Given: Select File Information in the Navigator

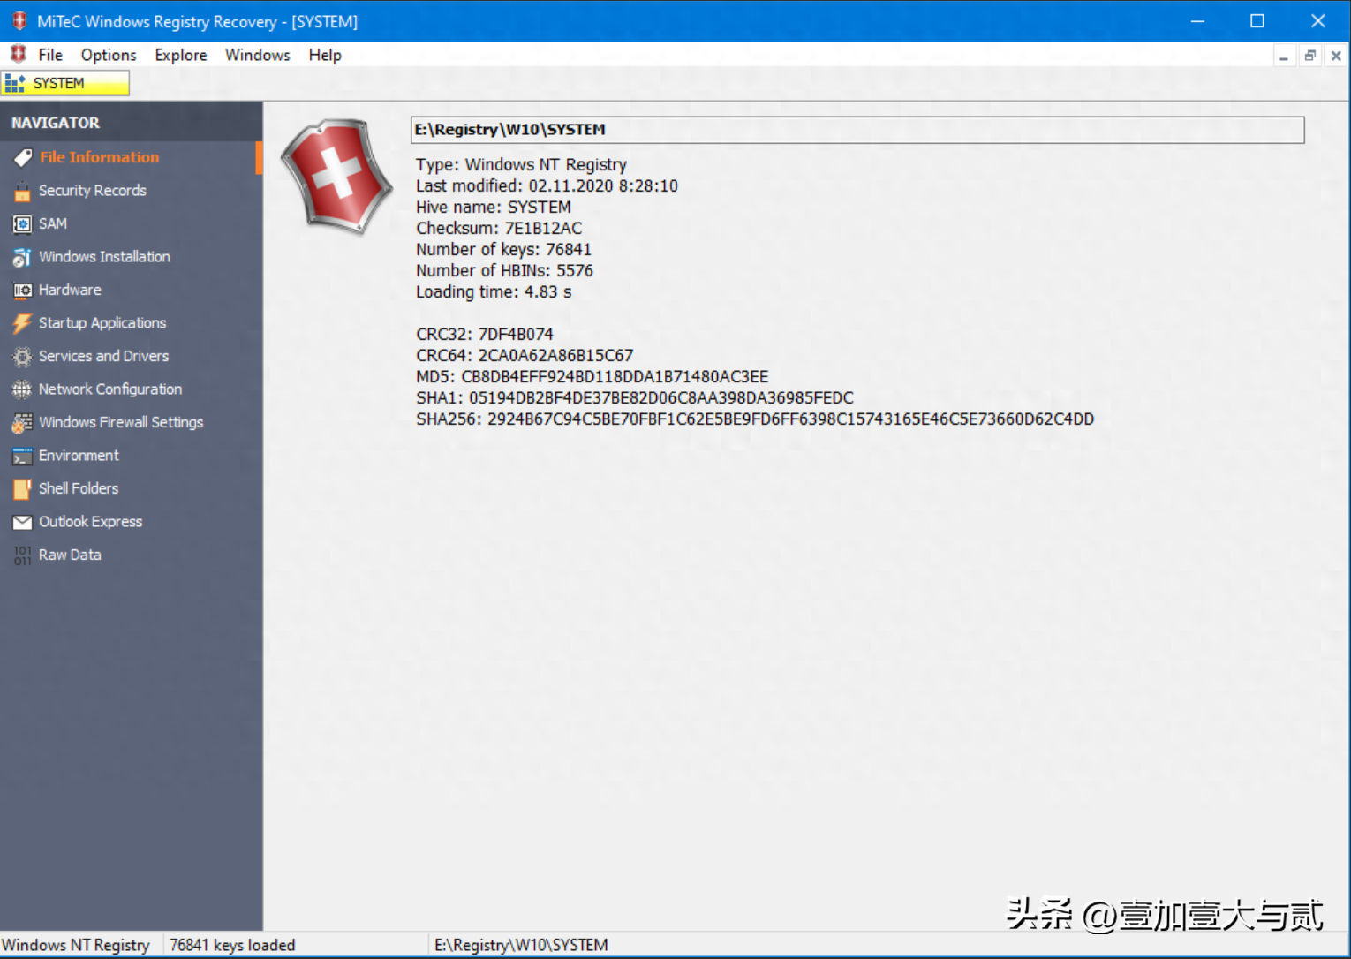Looking at the screenshot, I should (x=99, y=156).
